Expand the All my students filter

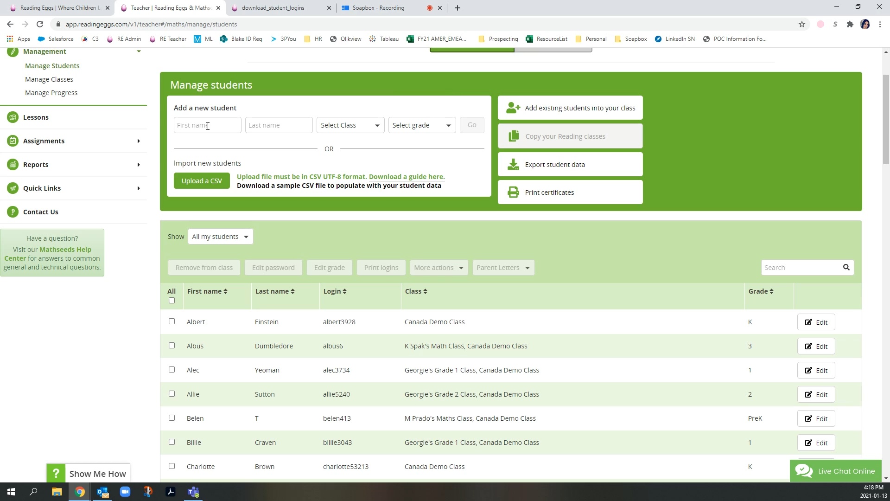220,237
